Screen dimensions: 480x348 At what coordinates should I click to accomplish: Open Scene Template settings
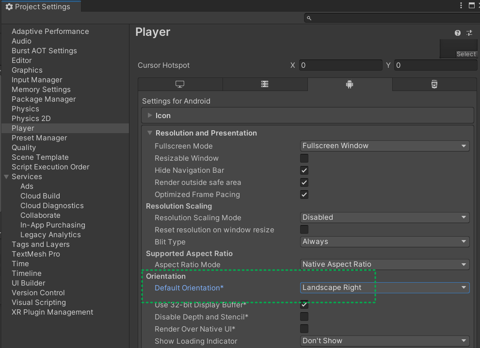click(40, 157)
